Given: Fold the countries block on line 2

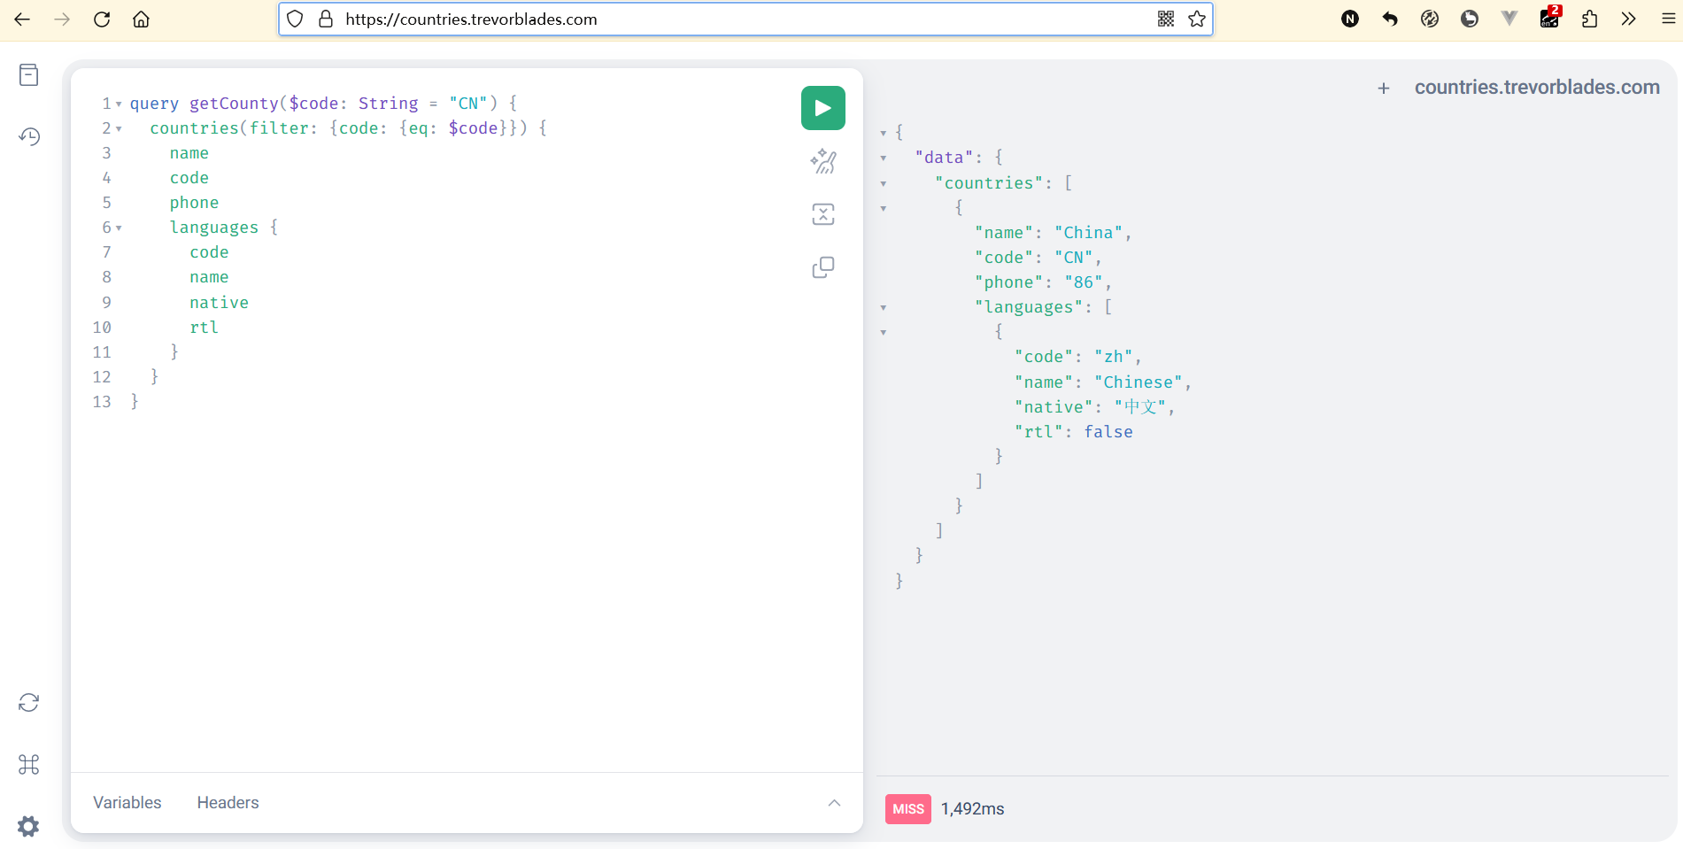Looking at the screenshot, I should 119,129.
